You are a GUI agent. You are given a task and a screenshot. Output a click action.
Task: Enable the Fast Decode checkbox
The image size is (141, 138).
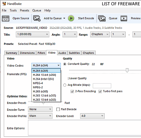(x=58, y=109)
